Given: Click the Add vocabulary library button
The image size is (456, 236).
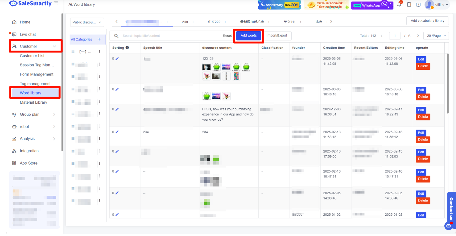Looking at the screenshot, I should point(427,21).
